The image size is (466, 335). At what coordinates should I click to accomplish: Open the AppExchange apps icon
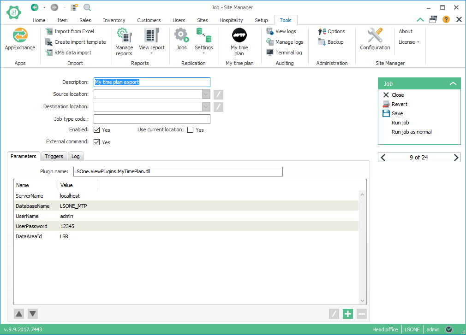[x=20, y=36]
